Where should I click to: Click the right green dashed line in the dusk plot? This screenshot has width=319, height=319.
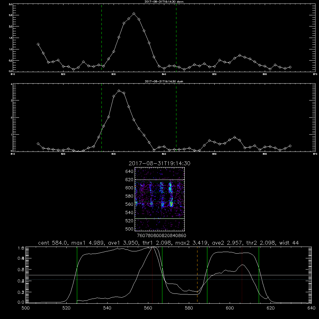tap(176, 117)
